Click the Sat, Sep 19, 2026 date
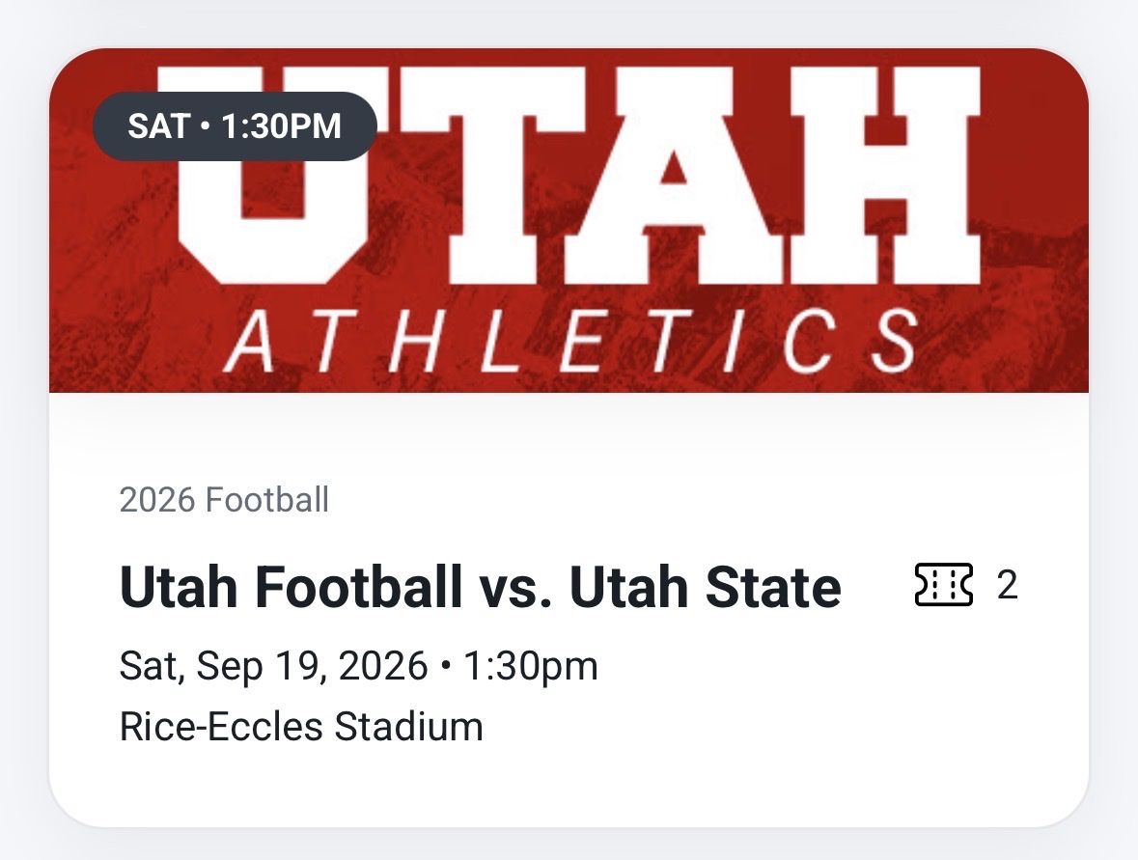 point(273,665)
